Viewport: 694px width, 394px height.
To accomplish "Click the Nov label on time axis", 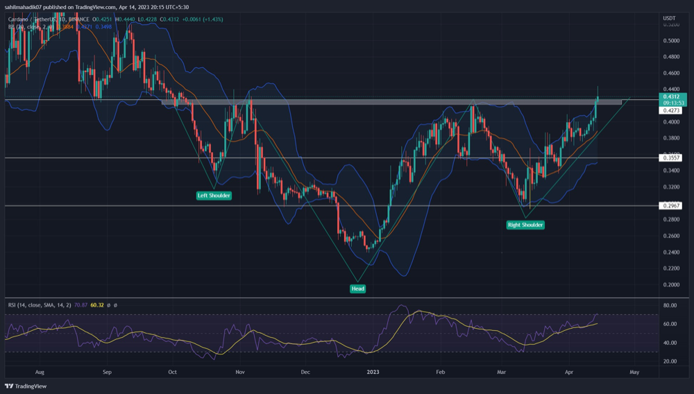I will (x=239, y=371).
